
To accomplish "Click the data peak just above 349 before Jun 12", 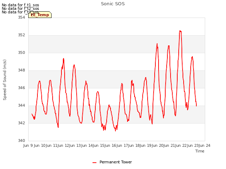I will tap(64, 58).
